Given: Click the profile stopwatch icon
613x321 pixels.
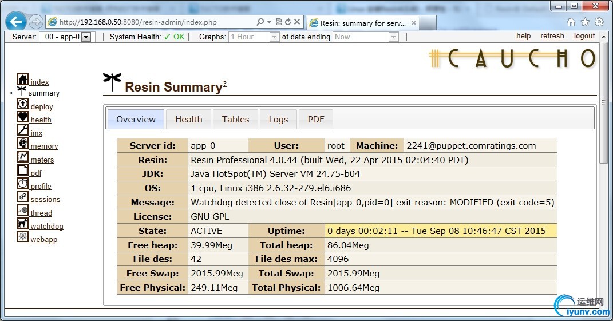Looking at the screenshot, I should point(23,183).
